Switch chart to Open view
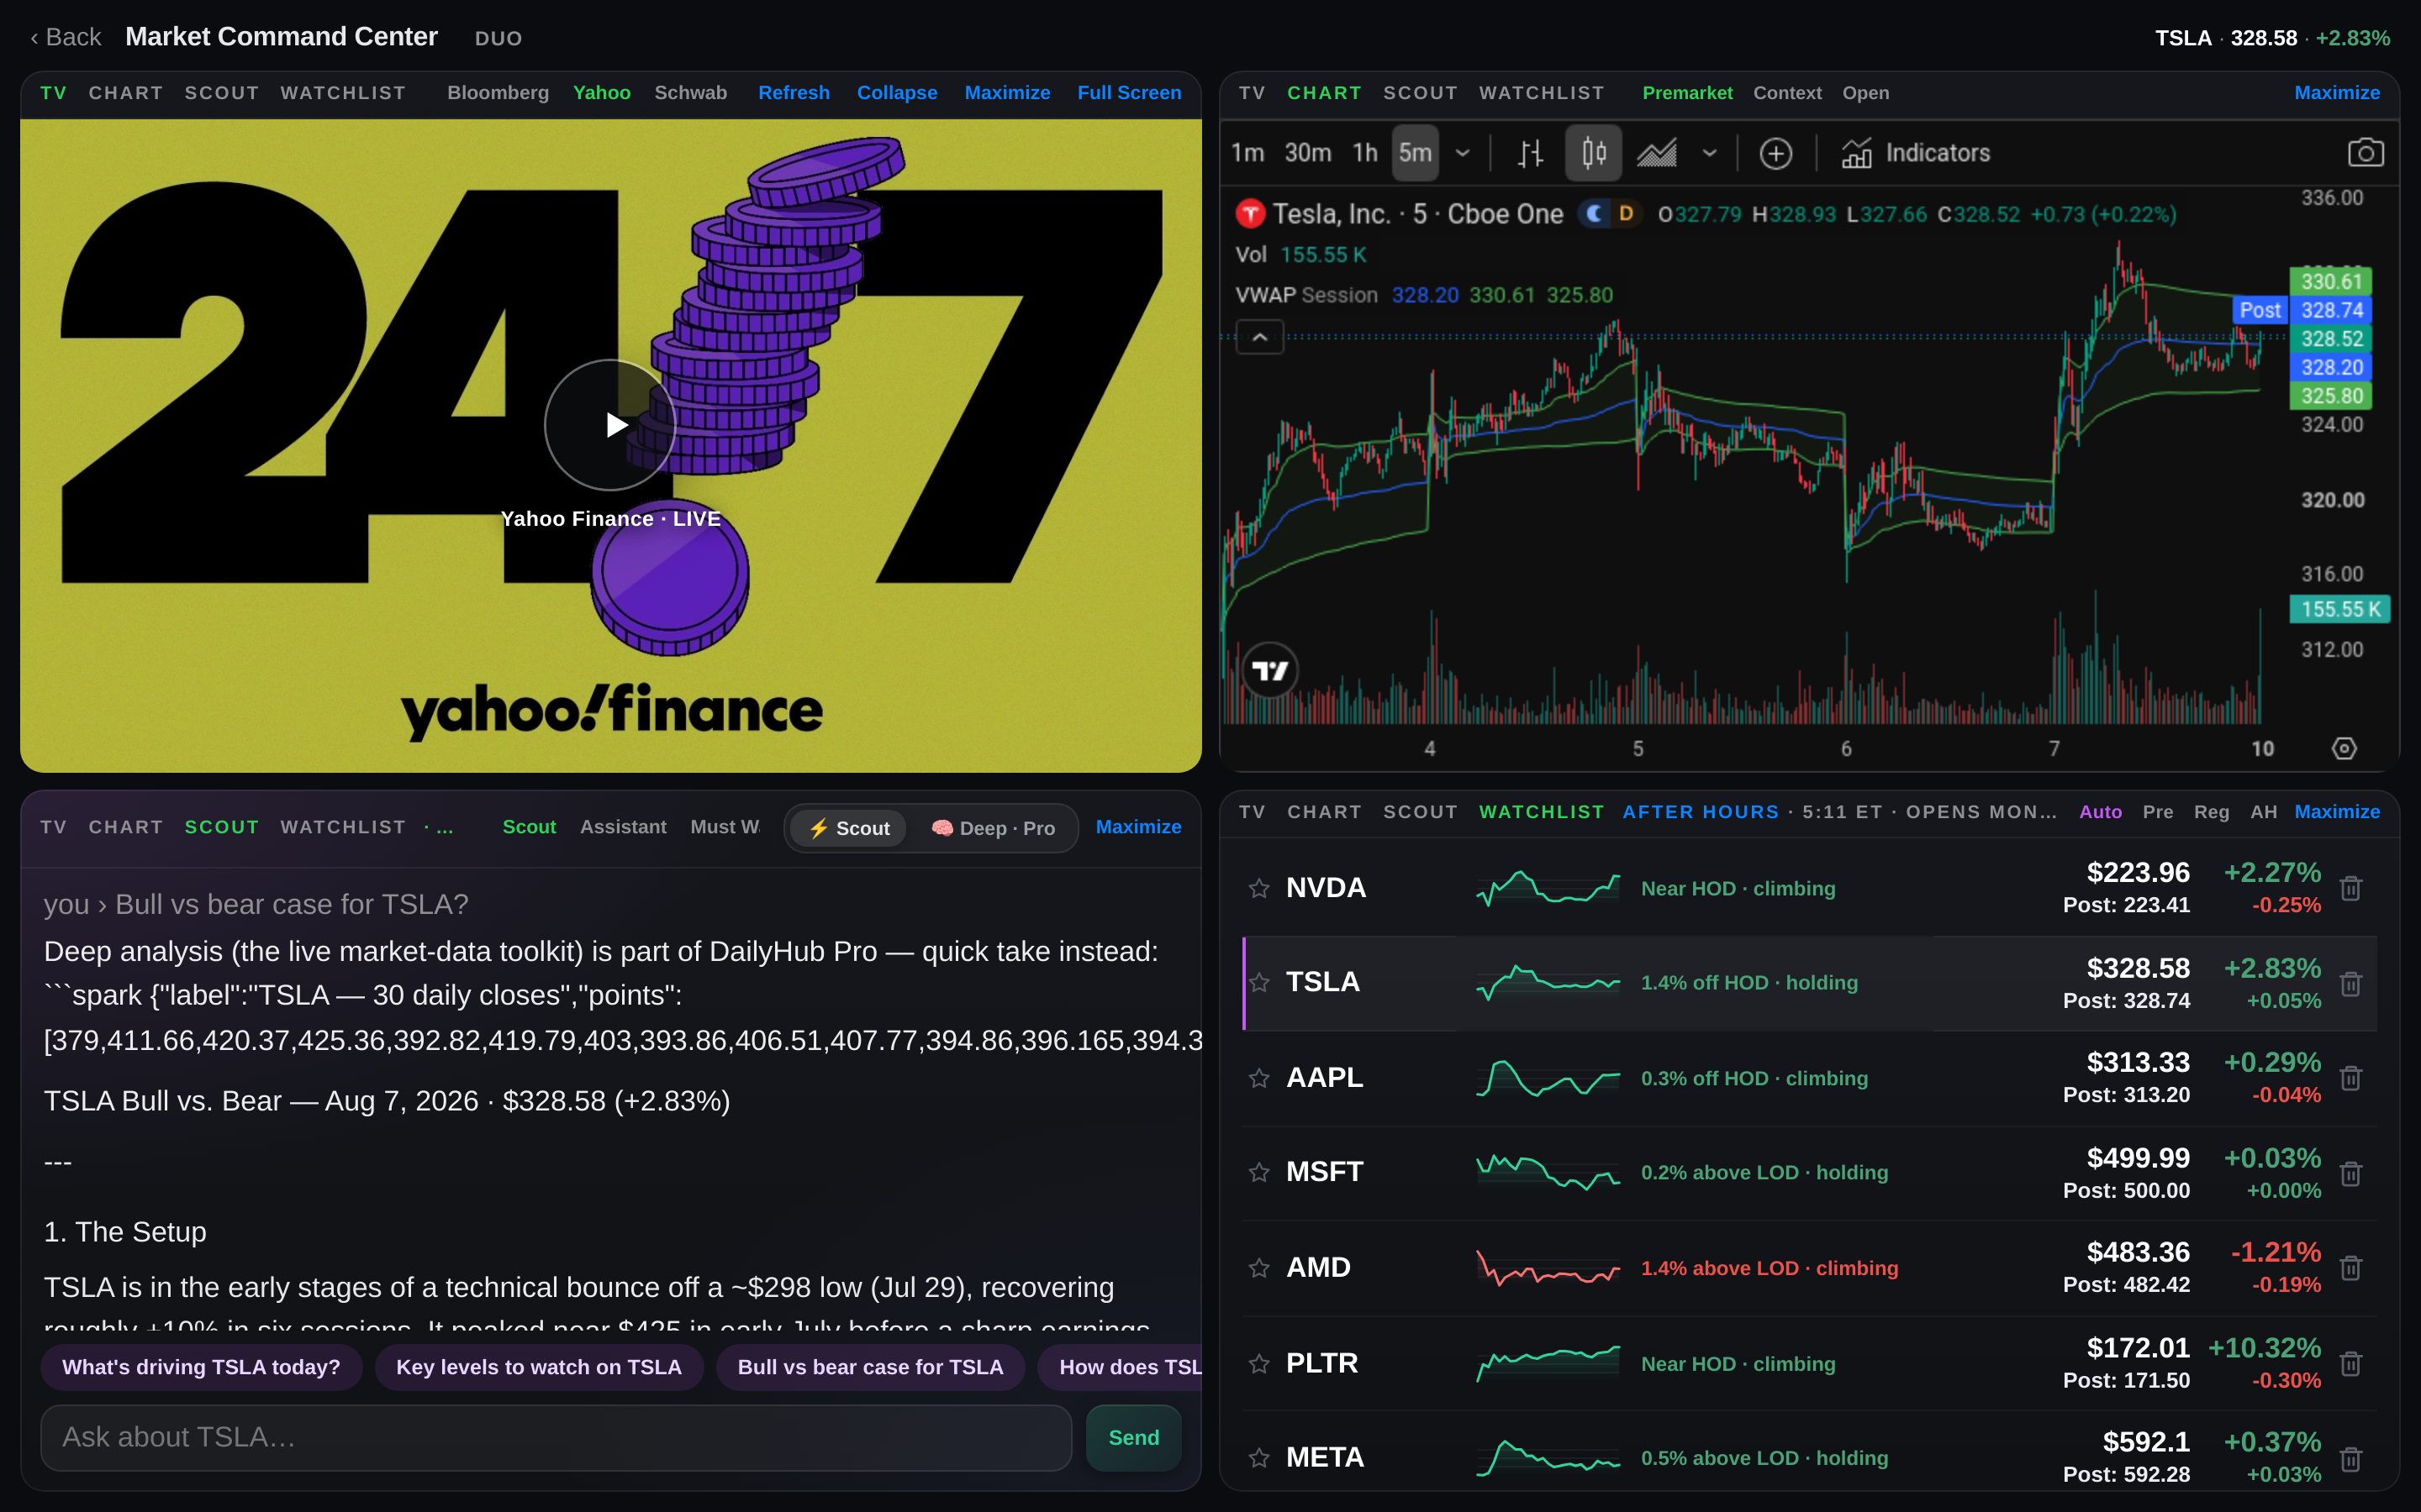The image size is (2421, 1512). 1866,92
